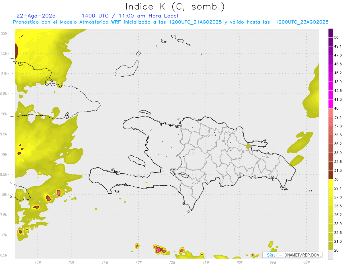Click the '30' color scale value

337,179
